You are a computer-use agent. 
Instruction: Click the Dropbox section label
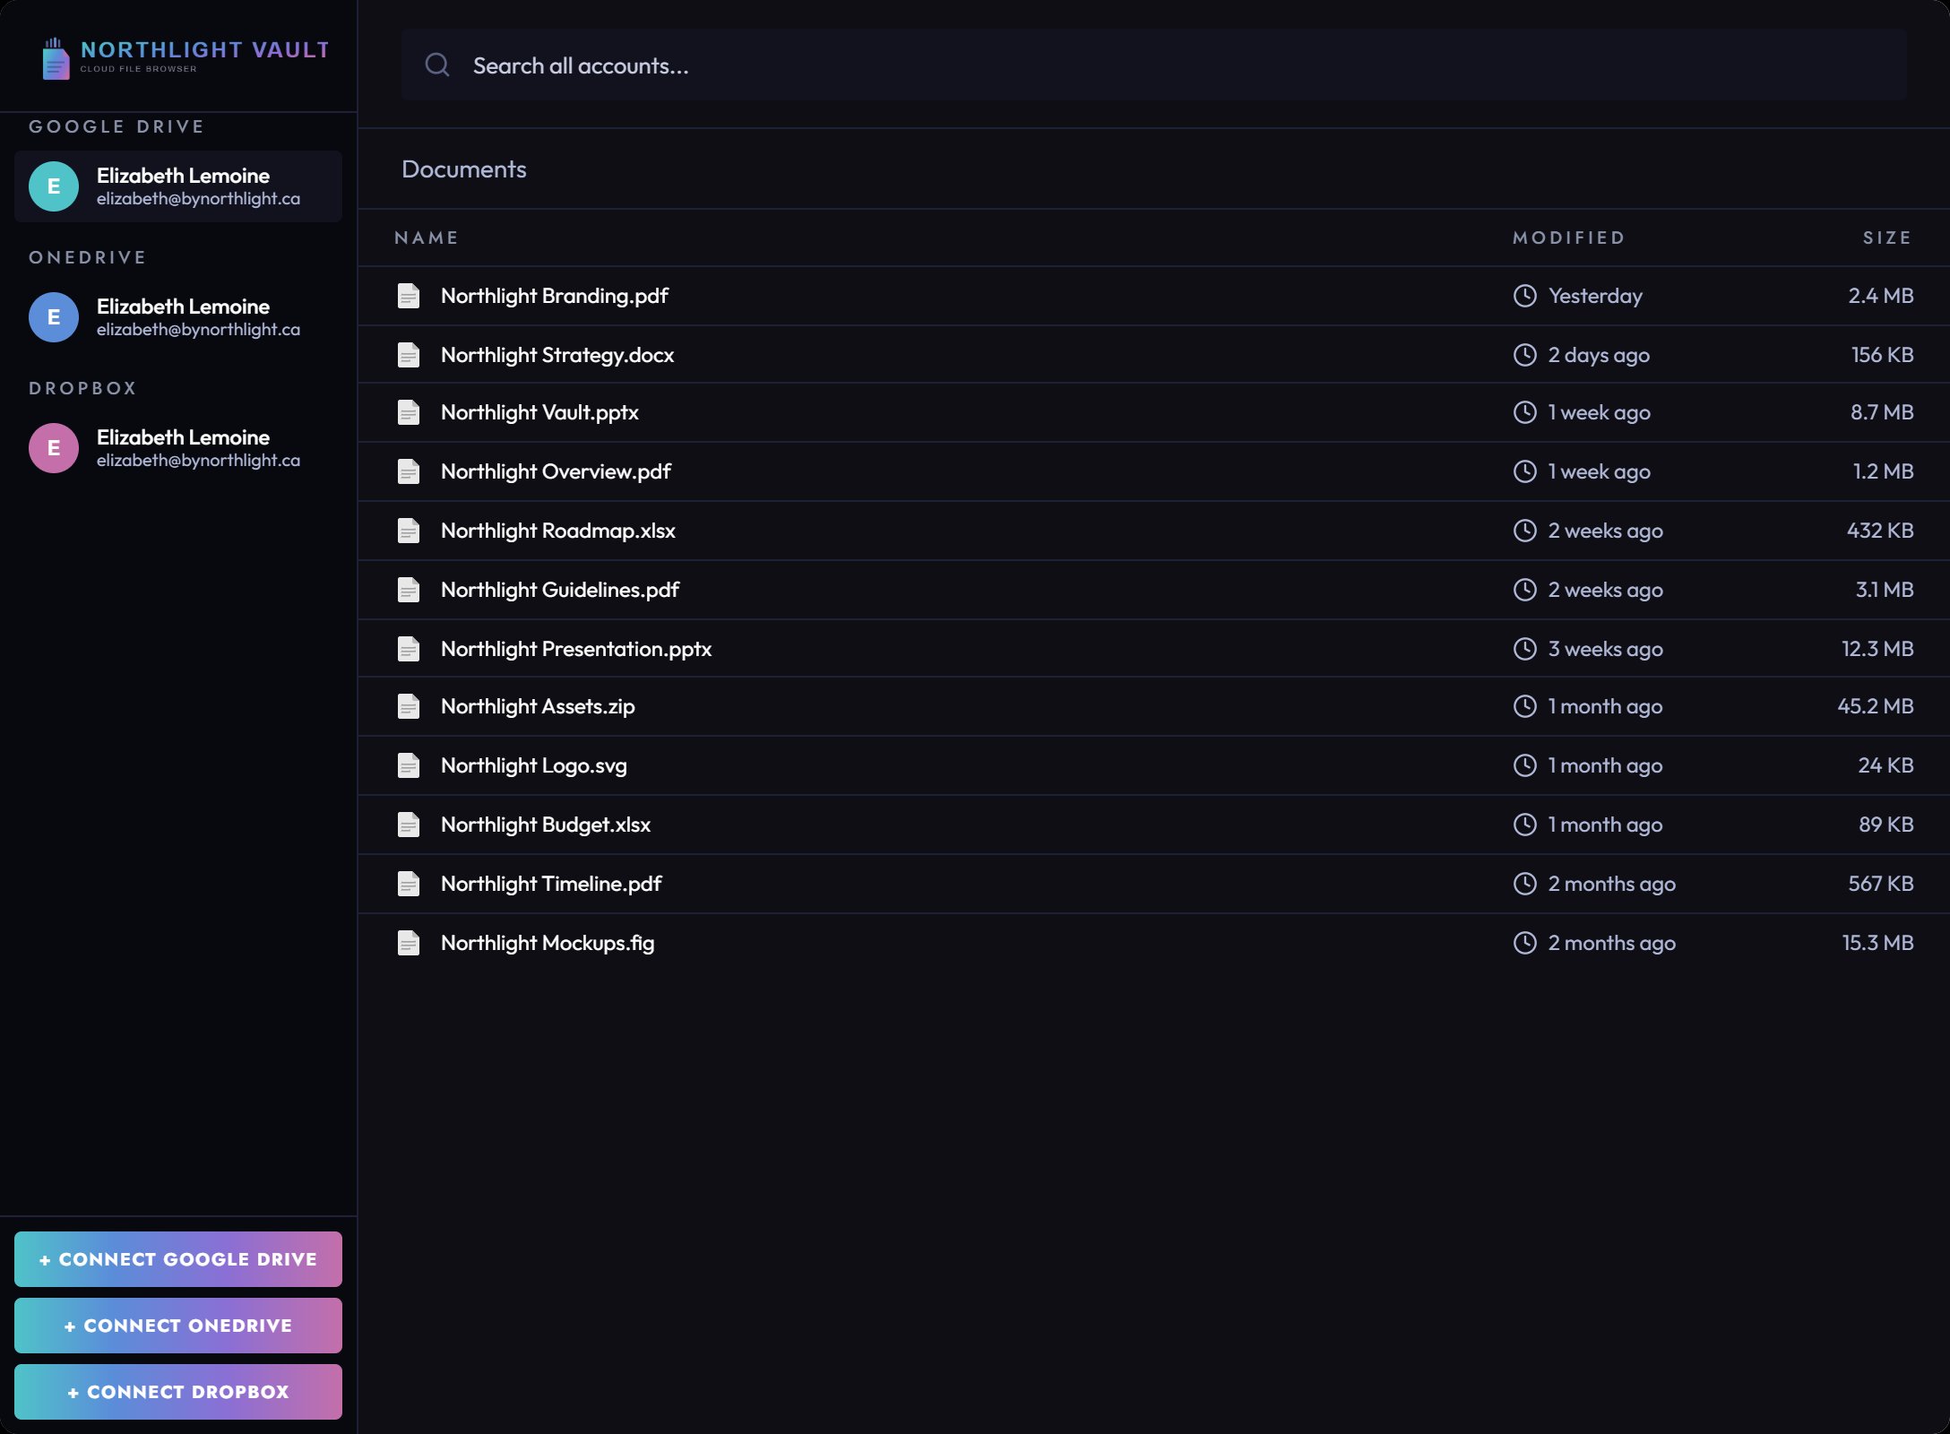(82, 388)
